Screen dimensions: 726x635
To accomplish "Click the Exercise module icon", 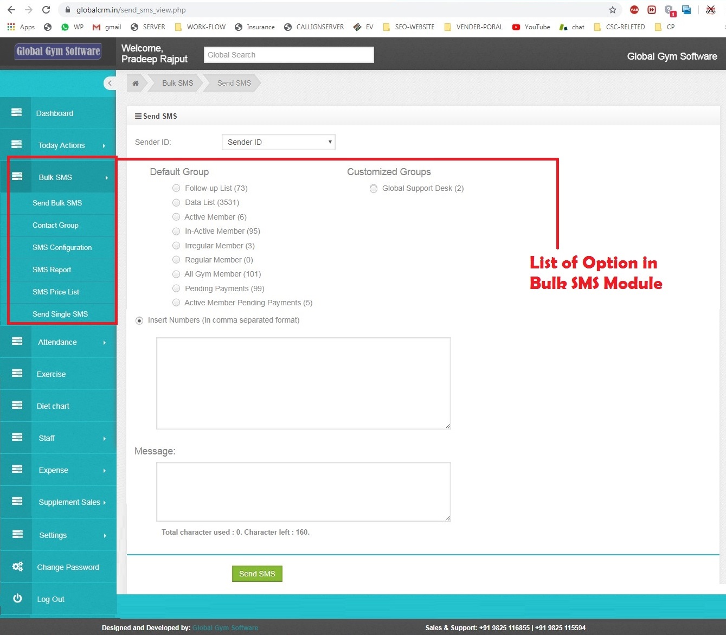I will [17, 373].
